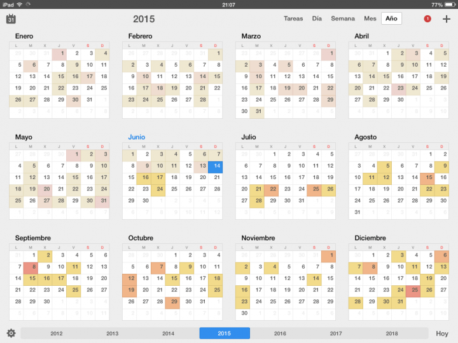
Task: Jump to year 2014
Action: tap(168, 333)
